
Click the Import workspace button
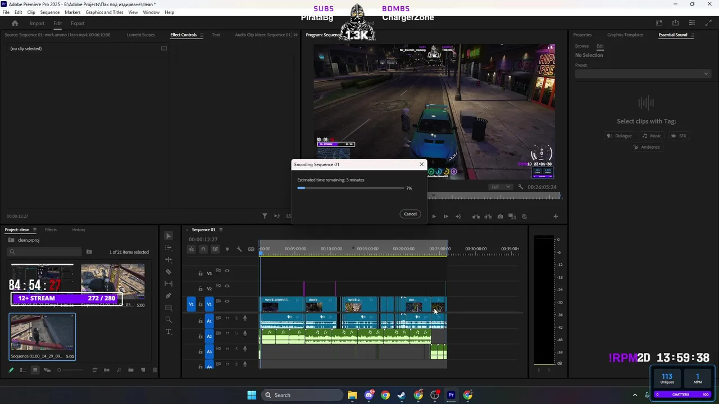(x=37, y=23)
